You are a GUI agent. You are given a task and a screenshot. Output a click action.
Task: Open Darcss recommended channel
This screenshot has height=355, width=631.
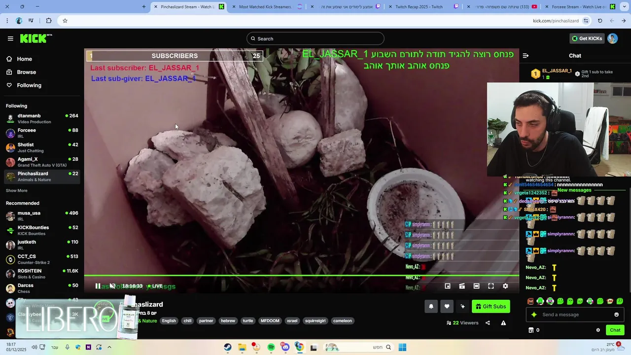click(x=42, y=288)
